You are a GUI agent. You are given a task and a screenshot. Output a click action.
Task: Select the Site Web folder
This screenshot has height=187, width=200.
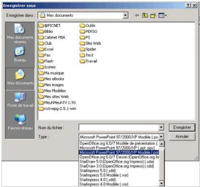click(90, 43)
